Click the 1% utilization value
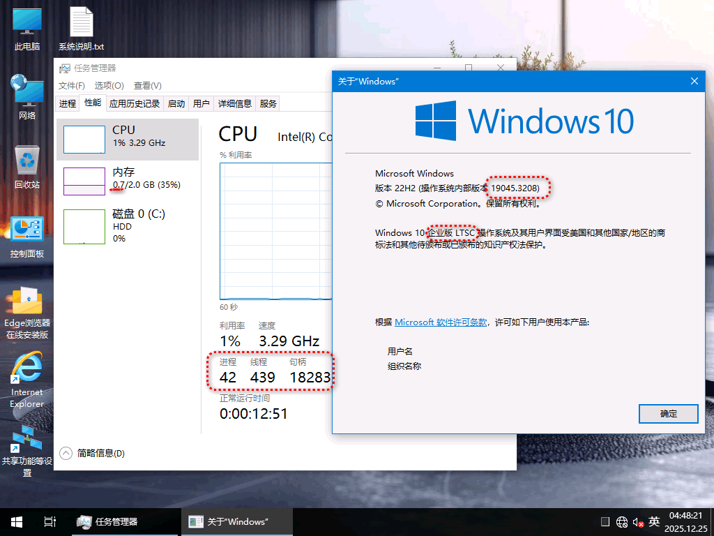The height and width of the screenshot is (536, 714). (x=230, y=341)
